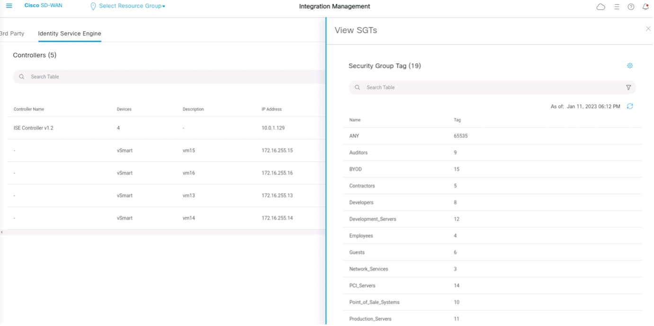Open the Cisco SD-WAN home link
Image resolution: width=654 pixels, height=326 pixels.
pyautogui.click(x=44, y=5)
